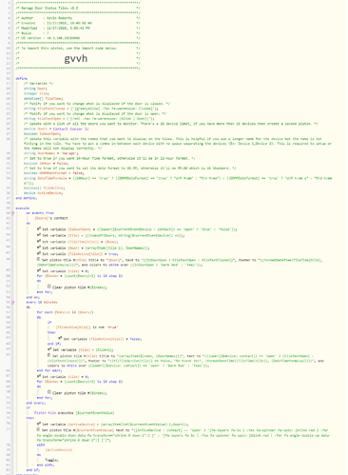The width and height of the screenshot is (348, 475).
Task: Click the set-variable icon for {Door}
Action: point(39,247)
